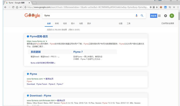Switch to the 视频 tab
Viewport: 180px width, 106px height.
(x=65, y=23)
